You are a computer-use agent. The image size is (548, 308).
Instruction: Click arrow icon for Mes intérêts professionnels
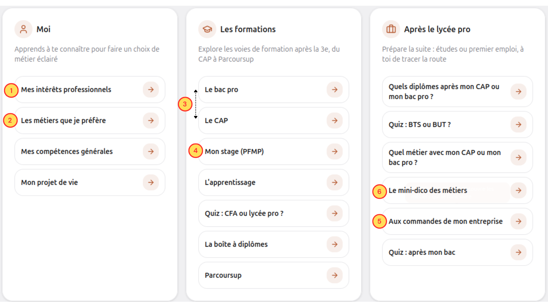(151, 90)
